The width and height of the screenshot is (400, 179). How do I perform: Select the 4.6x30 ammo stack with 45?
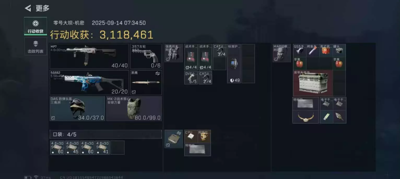[72, 148]
